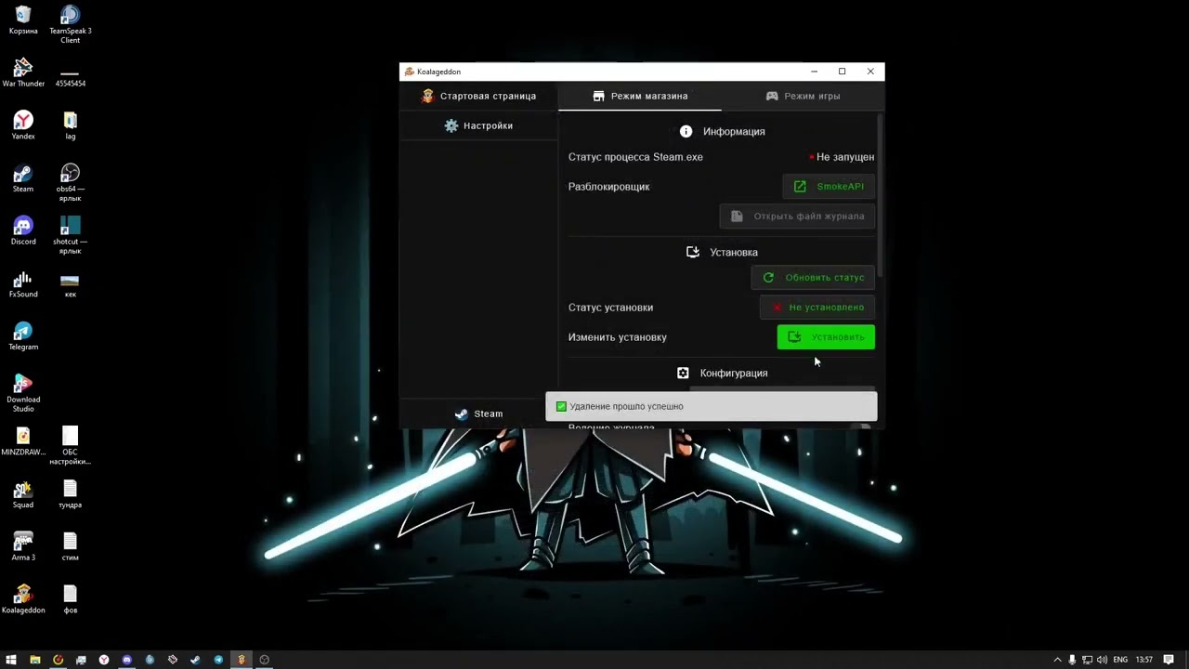Select the Telegram desktop icon
This screenshot has width=1189, height=669.
tap(23, 336)
